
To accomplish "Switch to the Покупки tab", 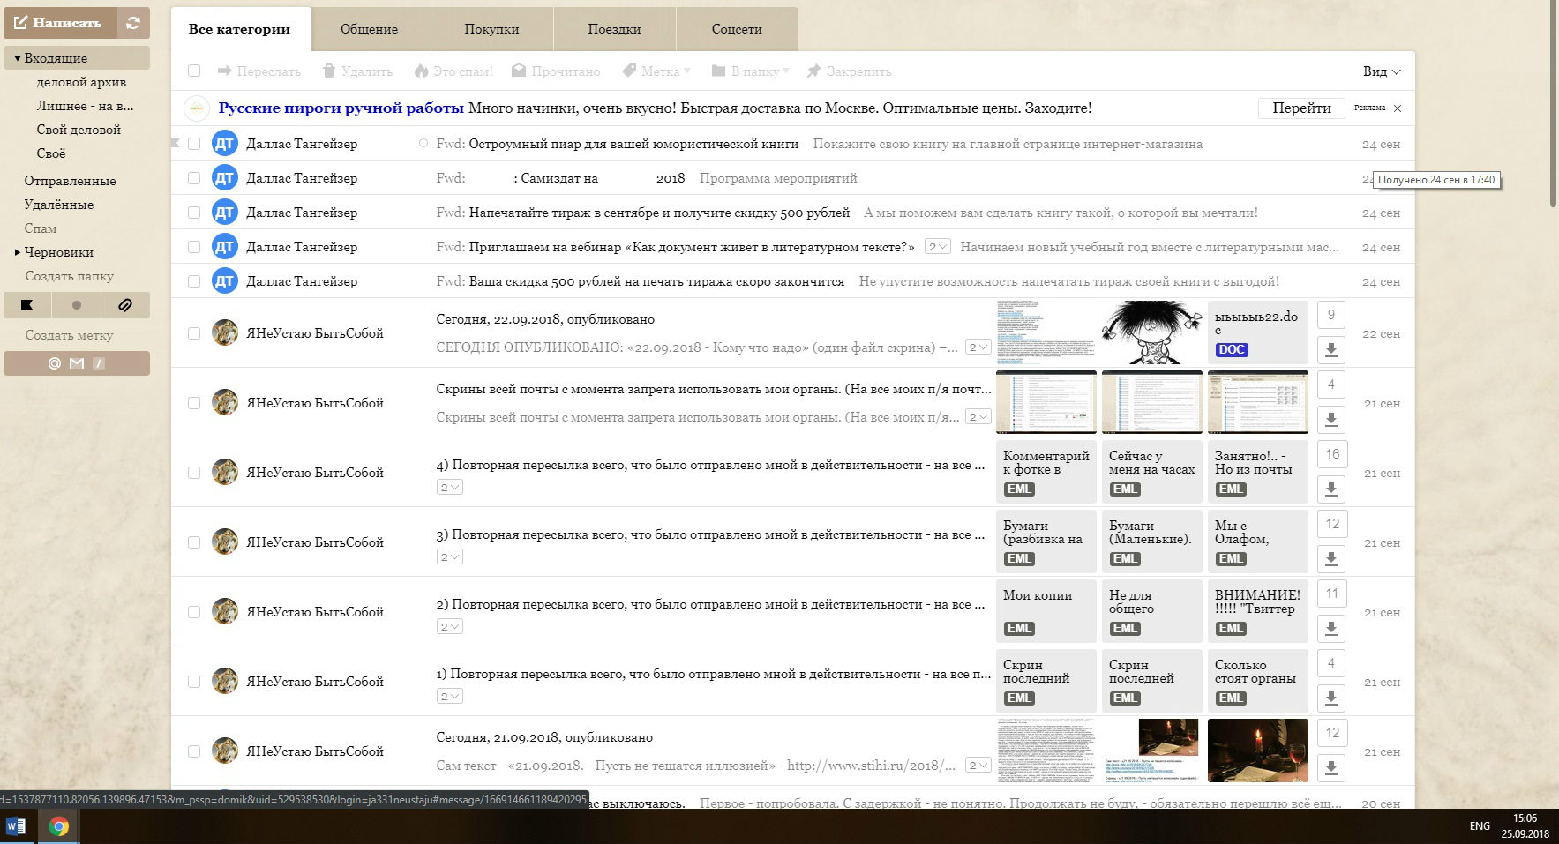I will point(491,29).
